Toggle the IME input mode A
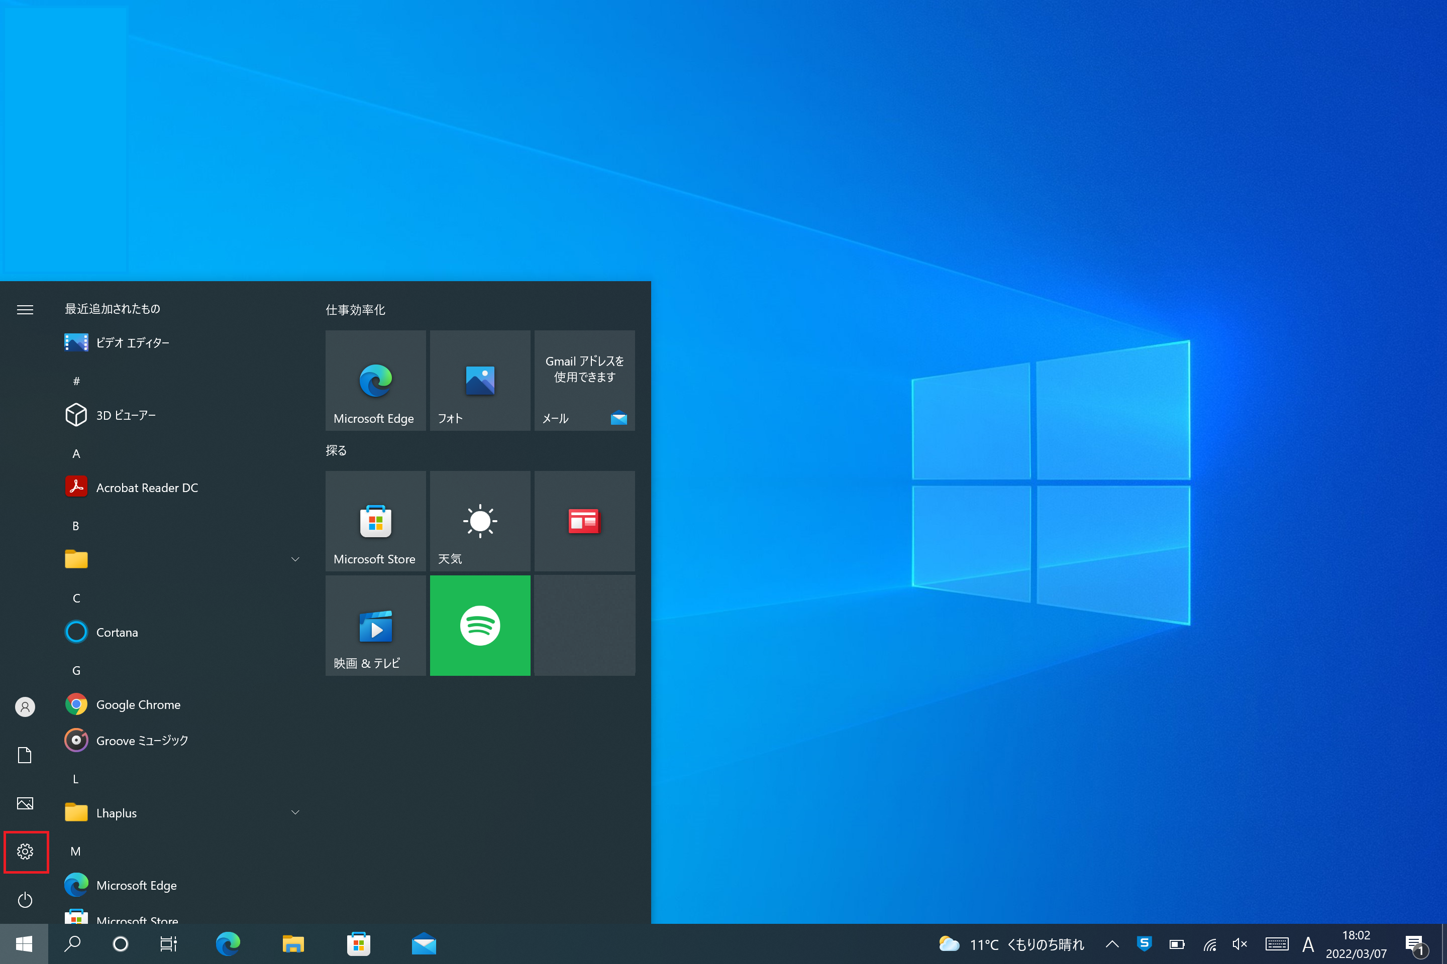The image size is (1447, 964). (1308, 944)
